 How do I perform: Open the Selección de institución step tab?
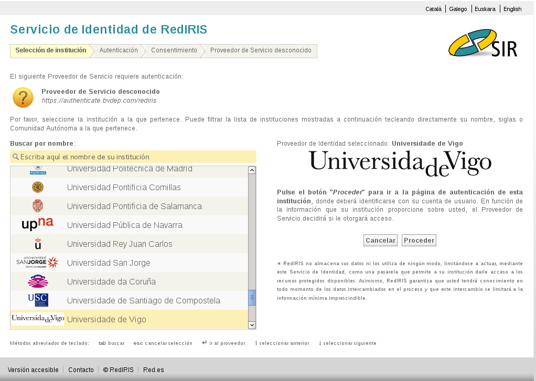50,50
